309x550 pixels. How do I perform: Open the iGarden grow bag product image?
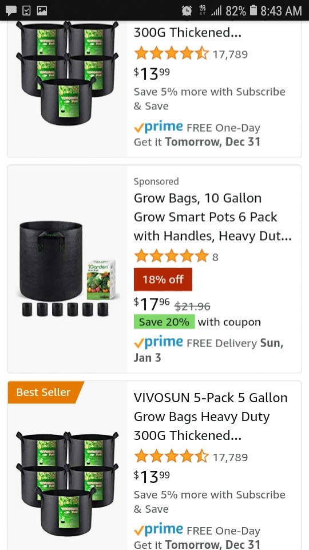pos(68,269)
